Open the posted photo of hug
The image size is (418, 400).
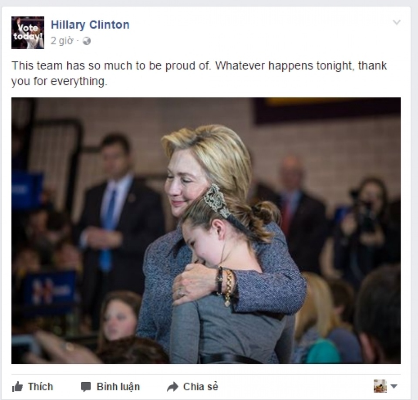(206, 231)
